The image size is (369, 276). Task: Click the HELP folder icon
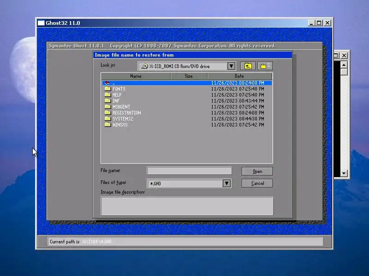[x=107, y=95]
